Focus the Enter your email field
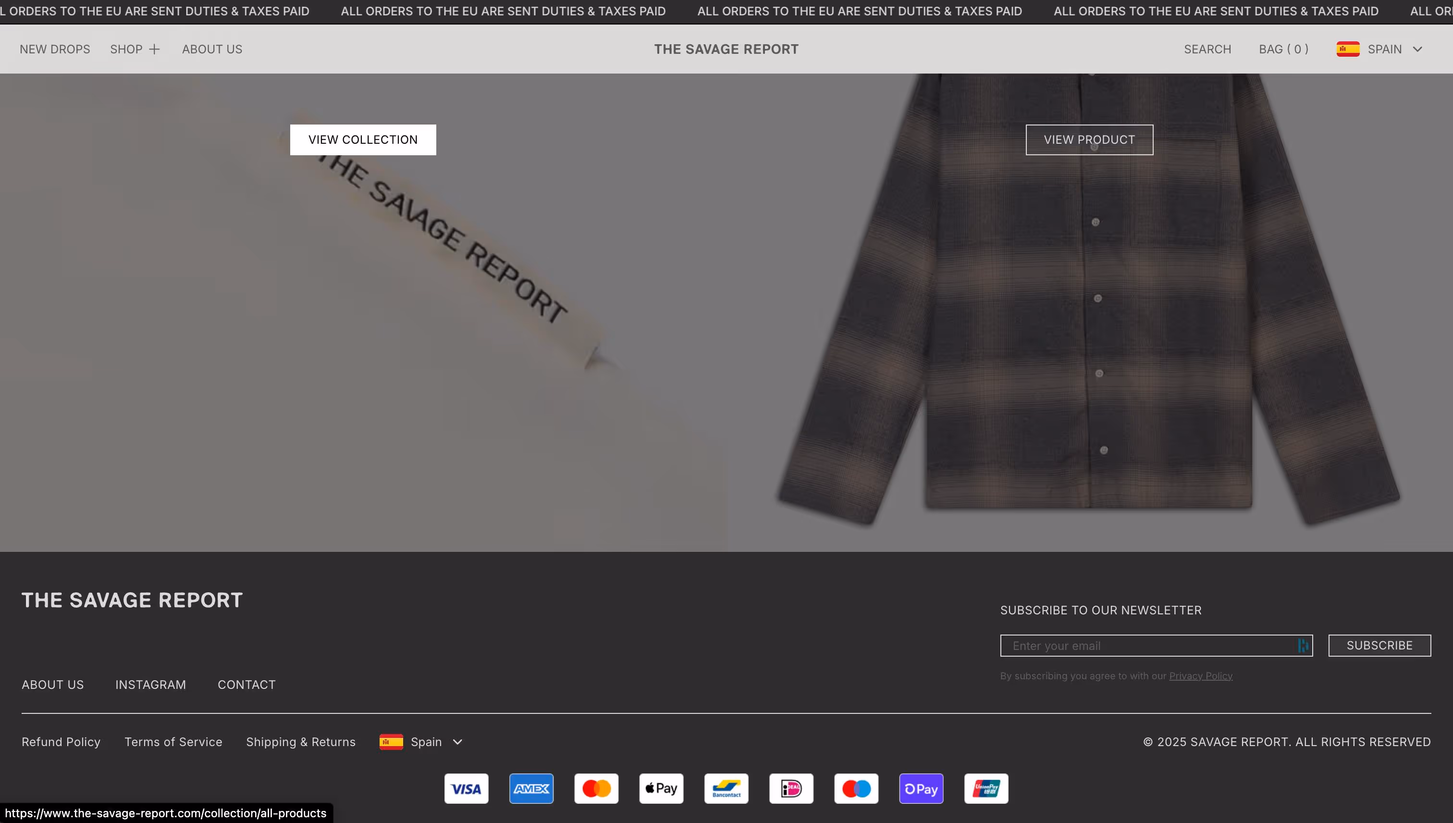The height and width of the screenshot is (823, 1453). pos(1147,646)
